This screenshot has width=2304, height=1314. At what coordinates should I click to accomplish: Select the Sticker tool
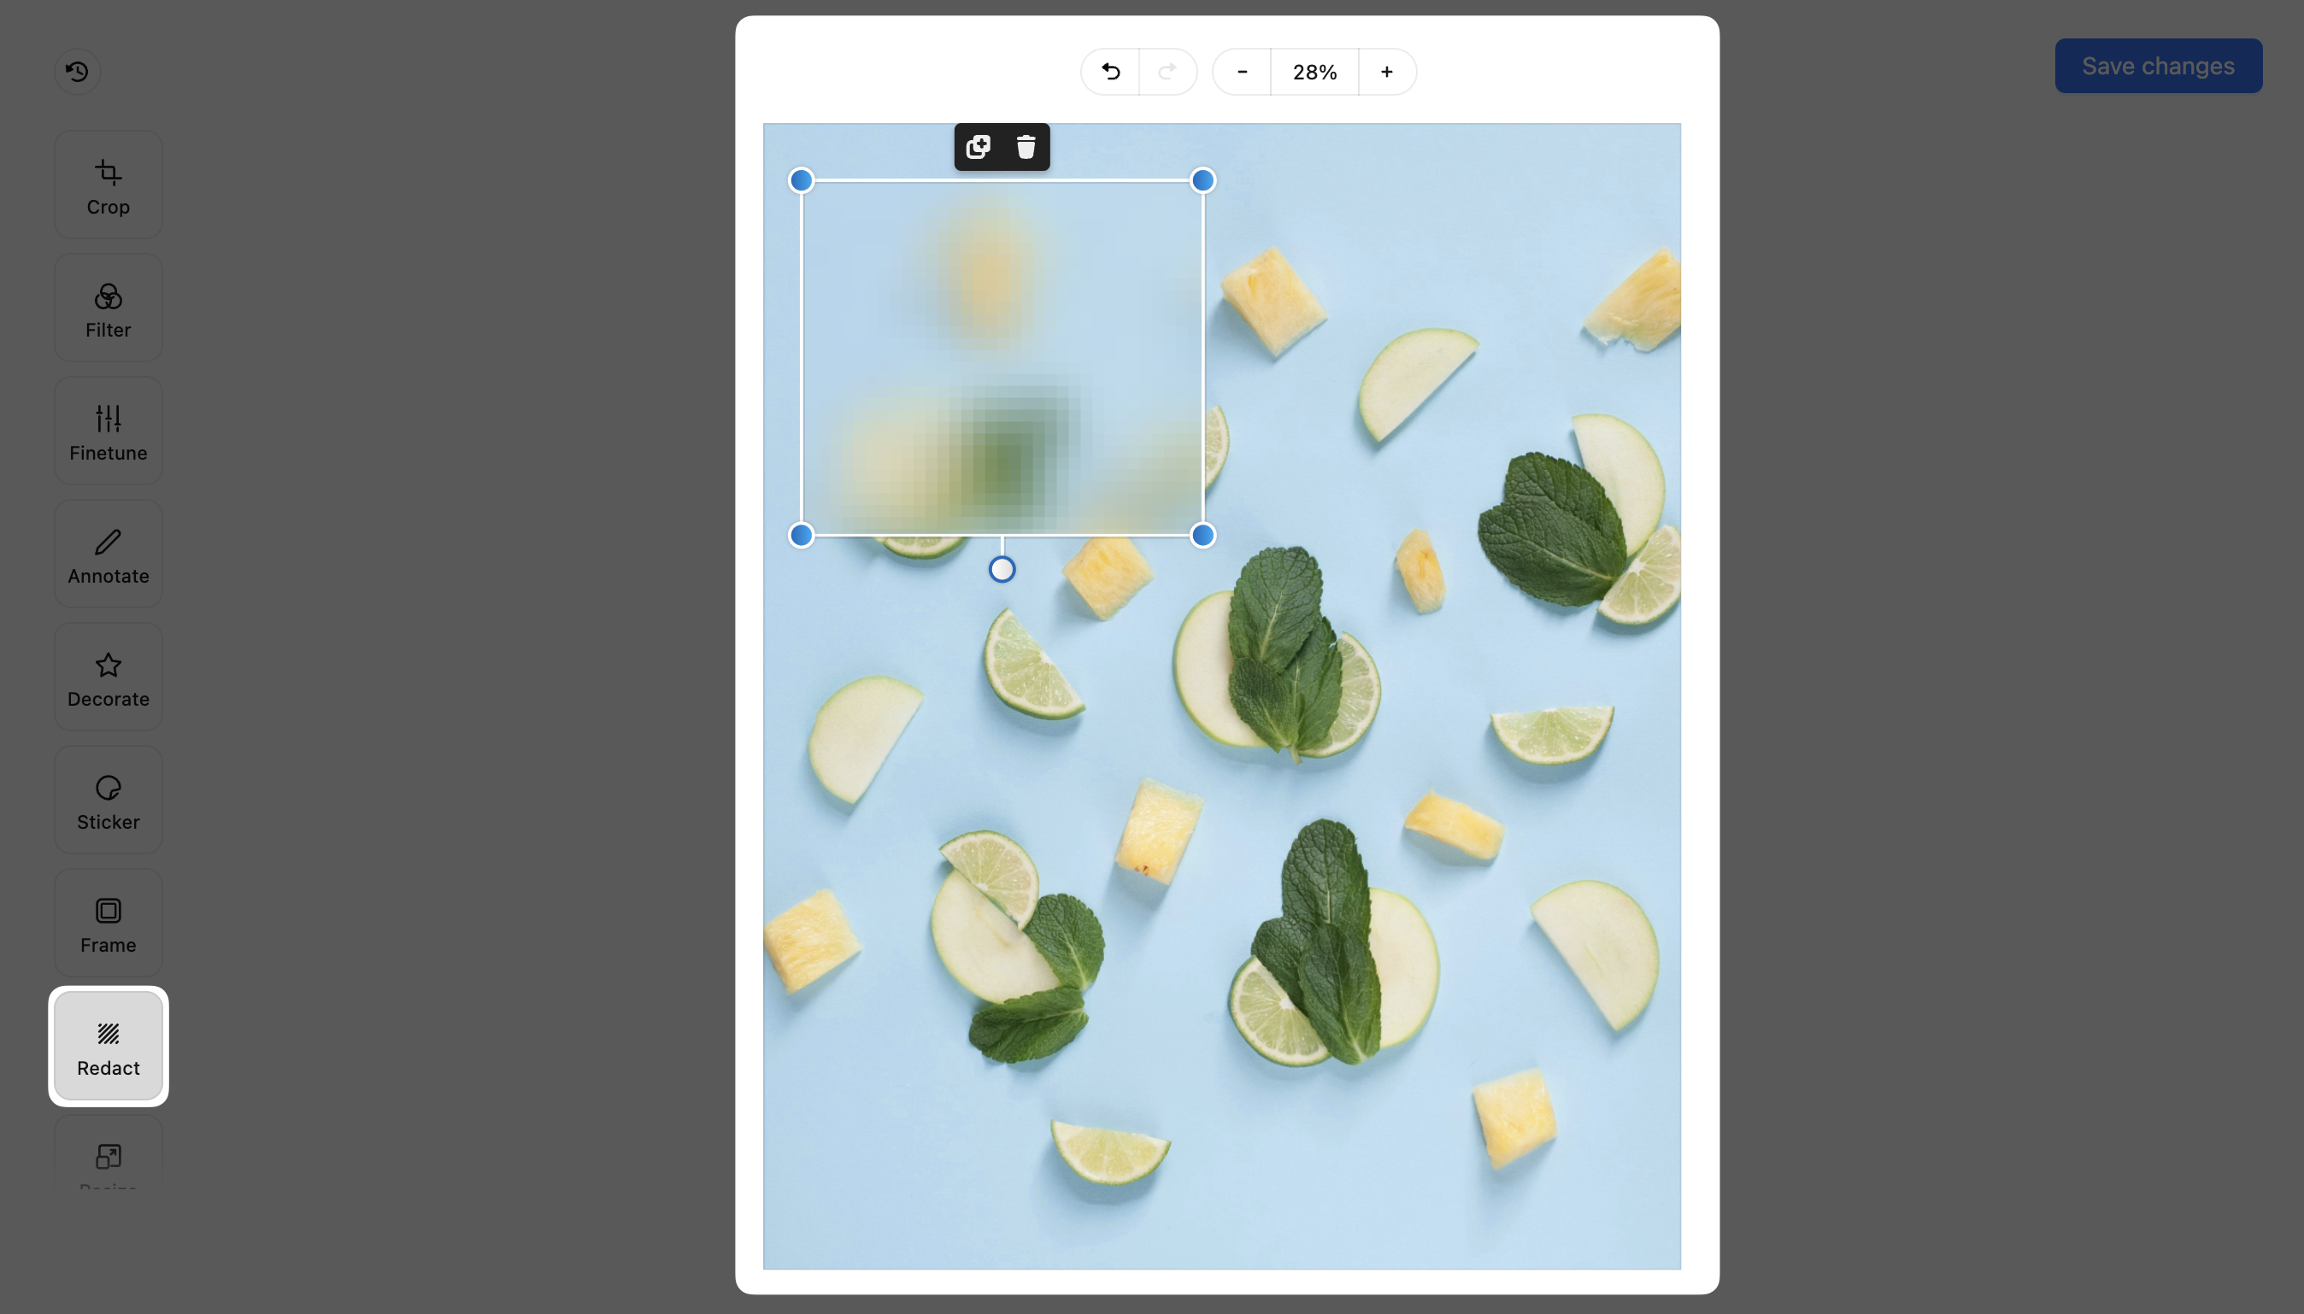(x=109, y=801)
